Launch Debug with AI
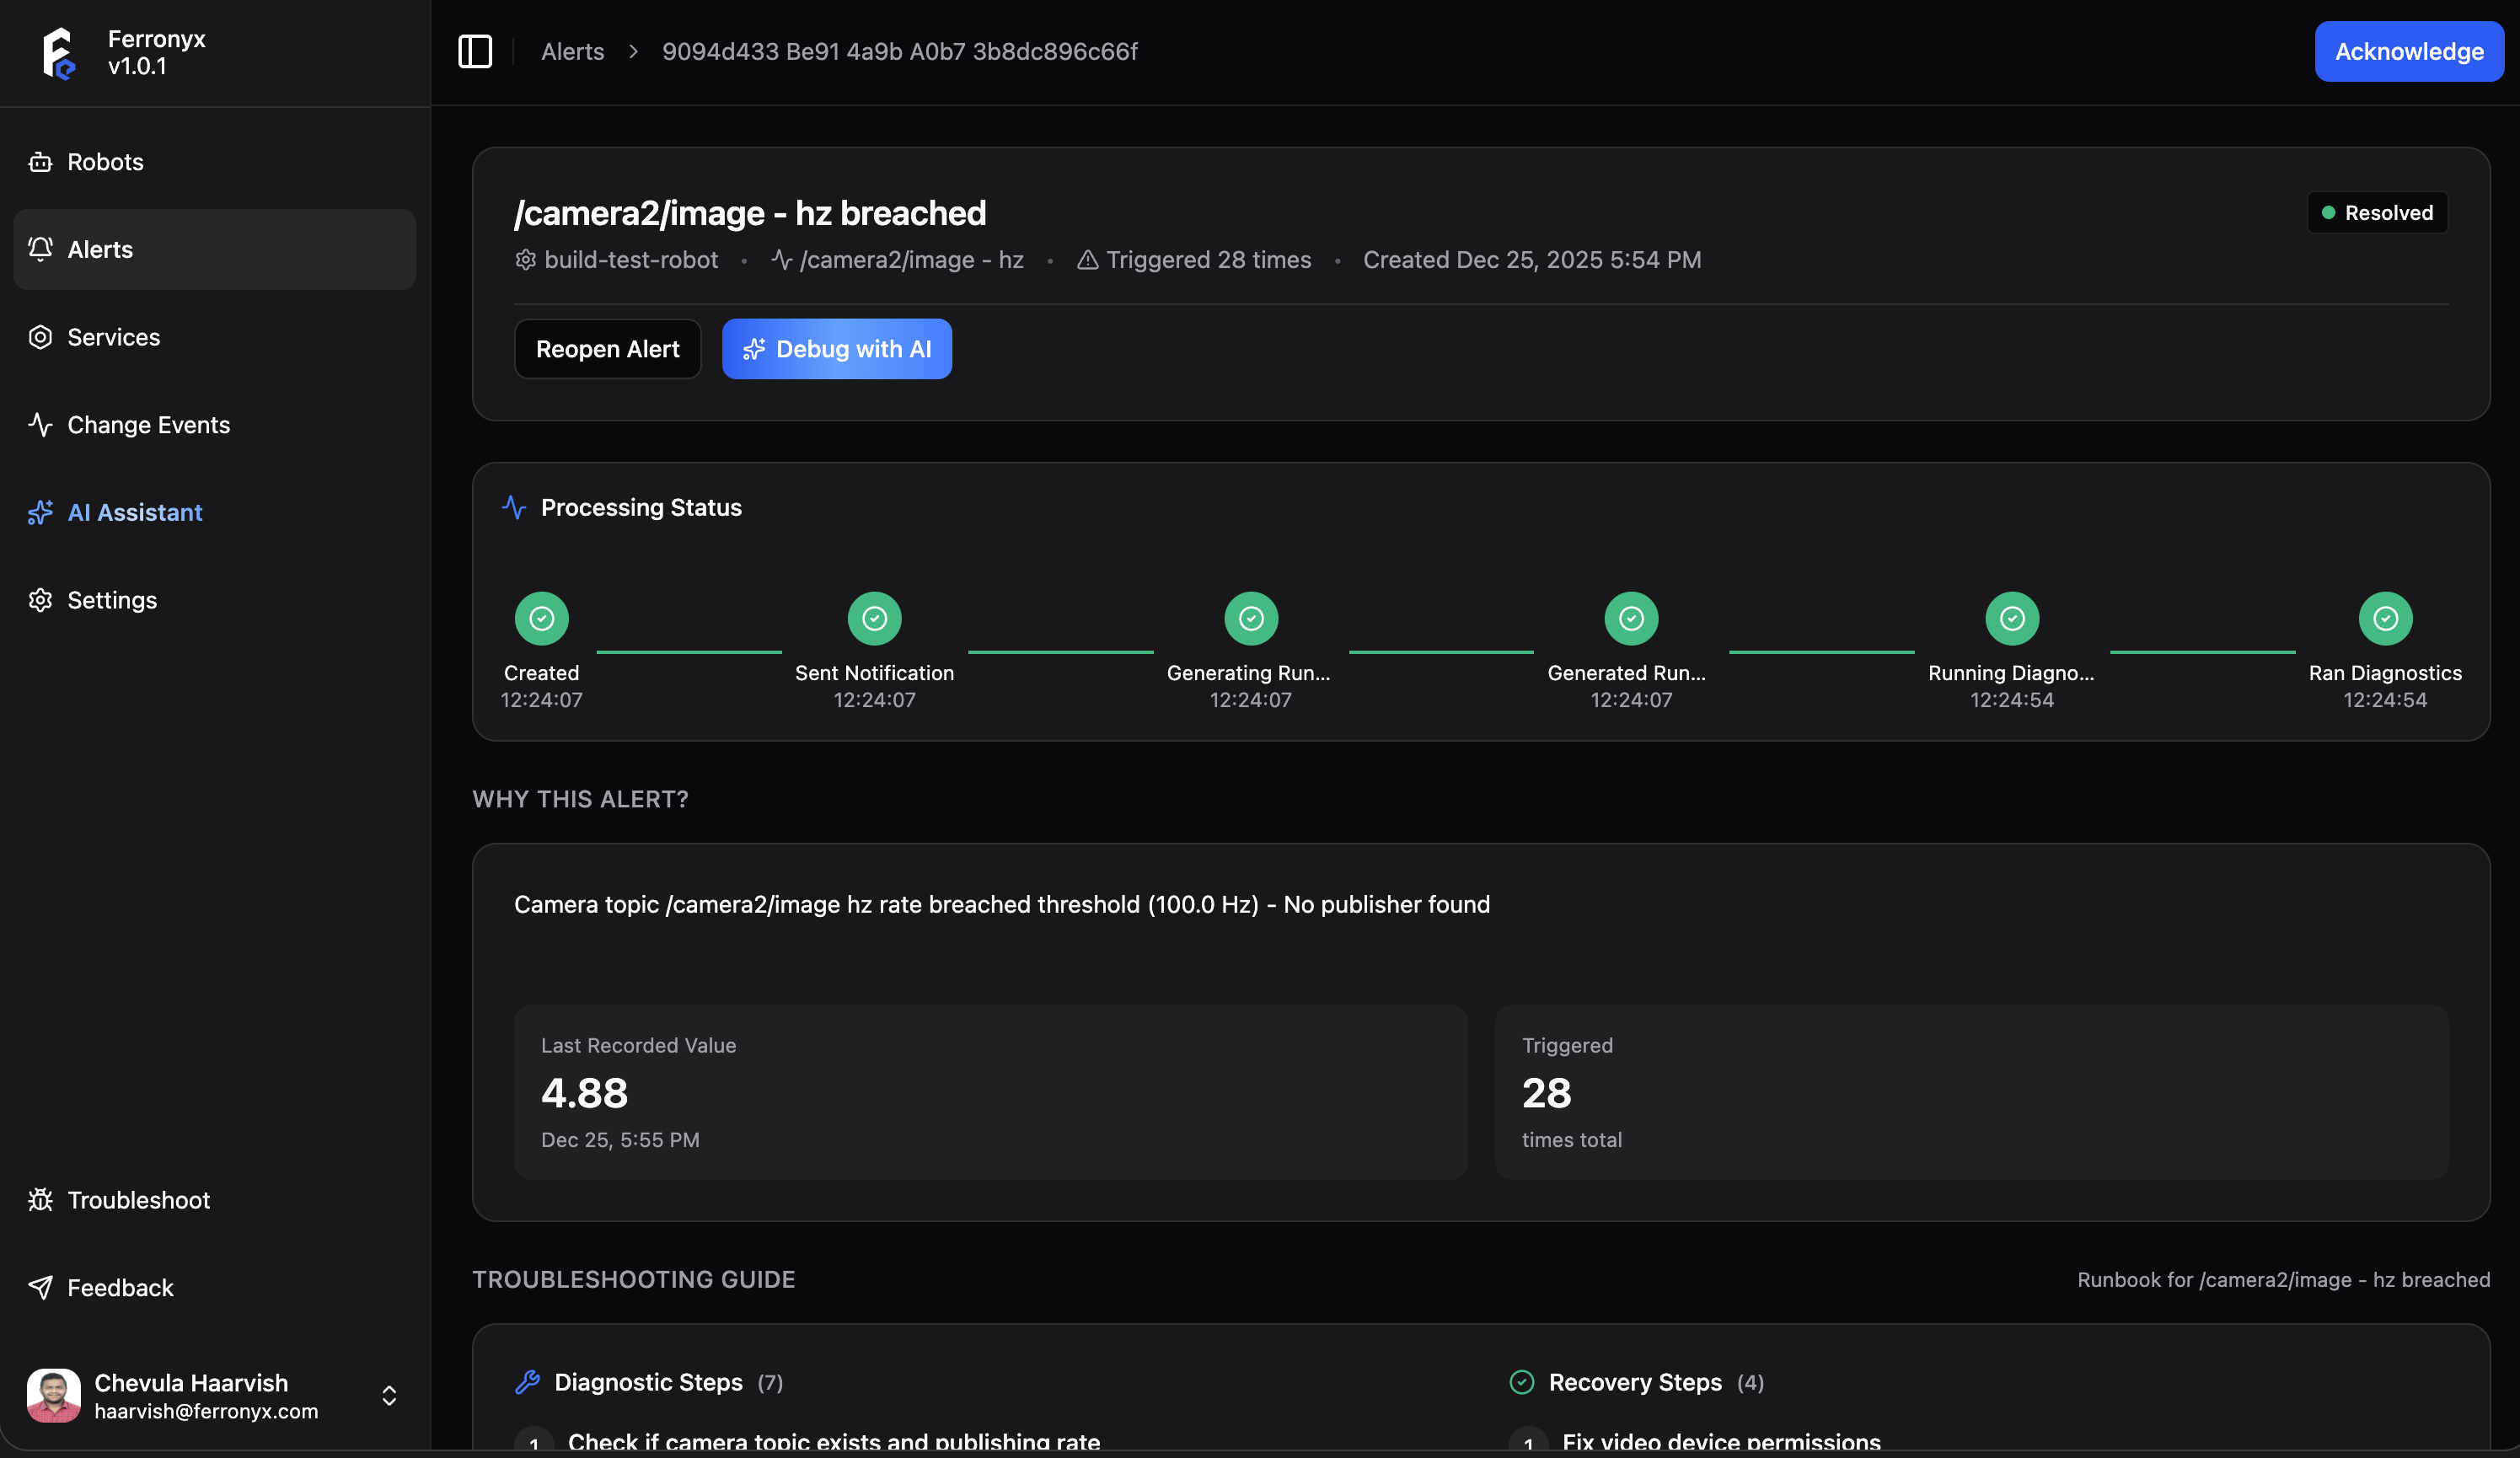The width and height of the screenshot is (2520, 1458). (x=836, y=349)
